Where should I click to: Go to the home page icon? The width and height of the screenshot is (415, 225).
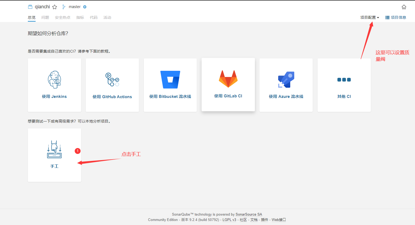[404, 7]
